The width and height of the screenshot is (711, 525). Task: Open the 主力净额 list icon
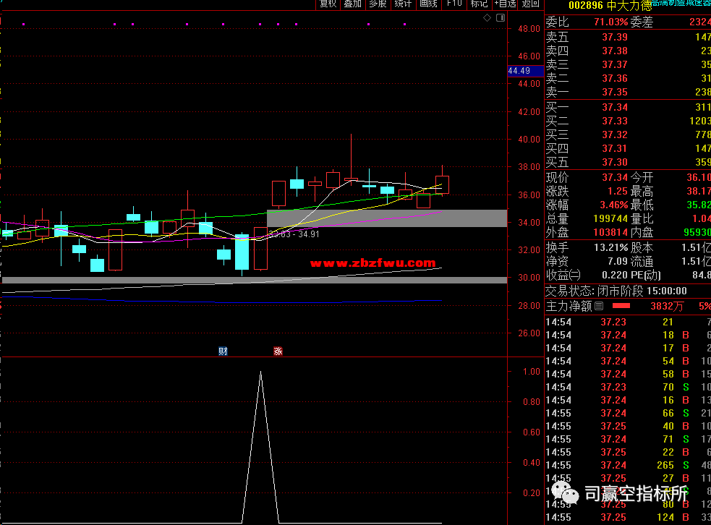(x=599, y=306)
